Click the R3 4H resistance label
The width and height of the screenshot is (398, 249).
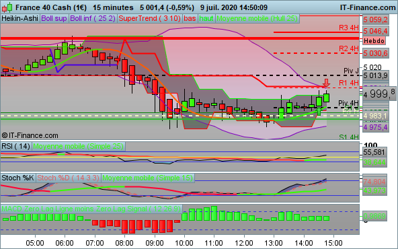(x=348, y=28)
